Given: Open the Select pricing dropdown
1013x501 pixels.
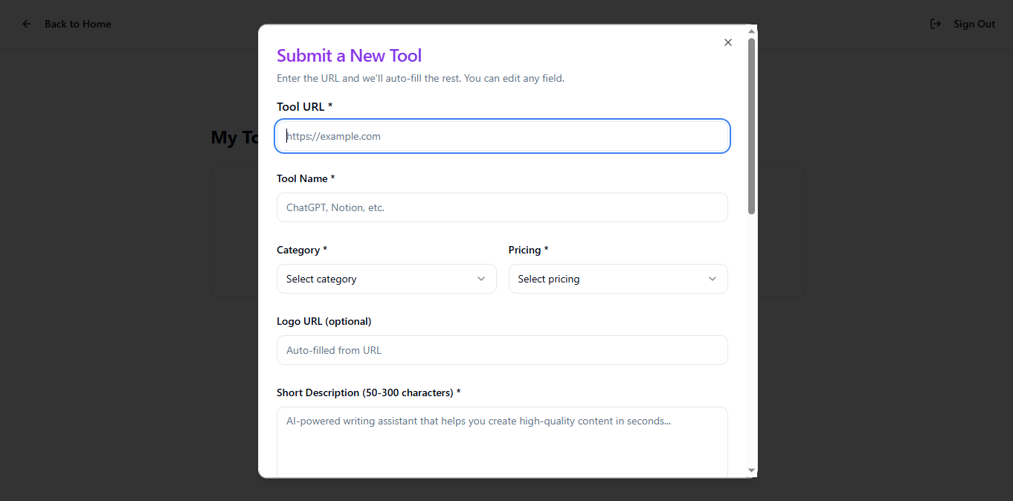Looking at the screenshot, I should tap(618, 279).
